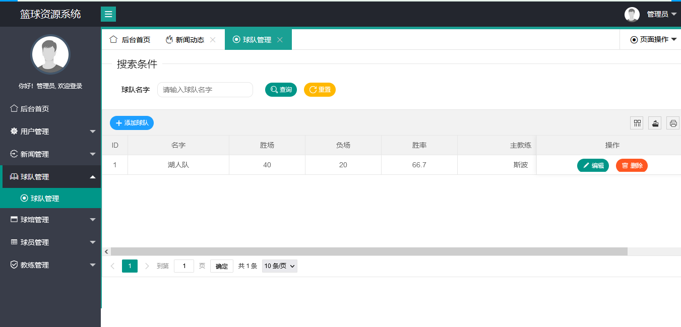The image size is (681, 327).
Task: Click 删除 button for 湖人队
Action: [x=632, y=165]
